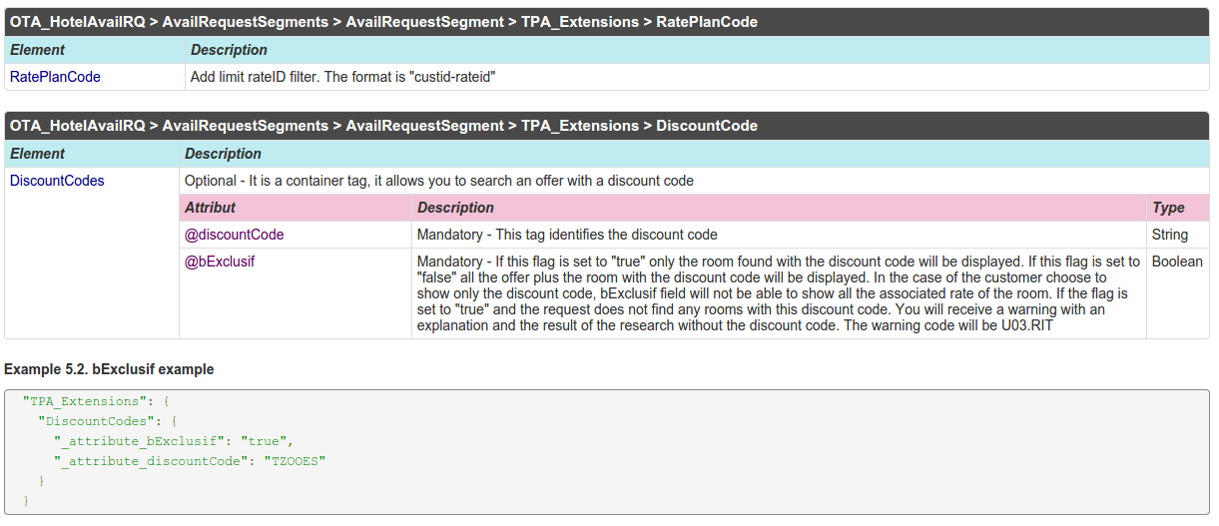The height and width of the screenshot is (526, 1219).
Task: Click the DiscountCodes 'Optional - container tag' description
Action: pyautogui.click(x=439, y=181)
